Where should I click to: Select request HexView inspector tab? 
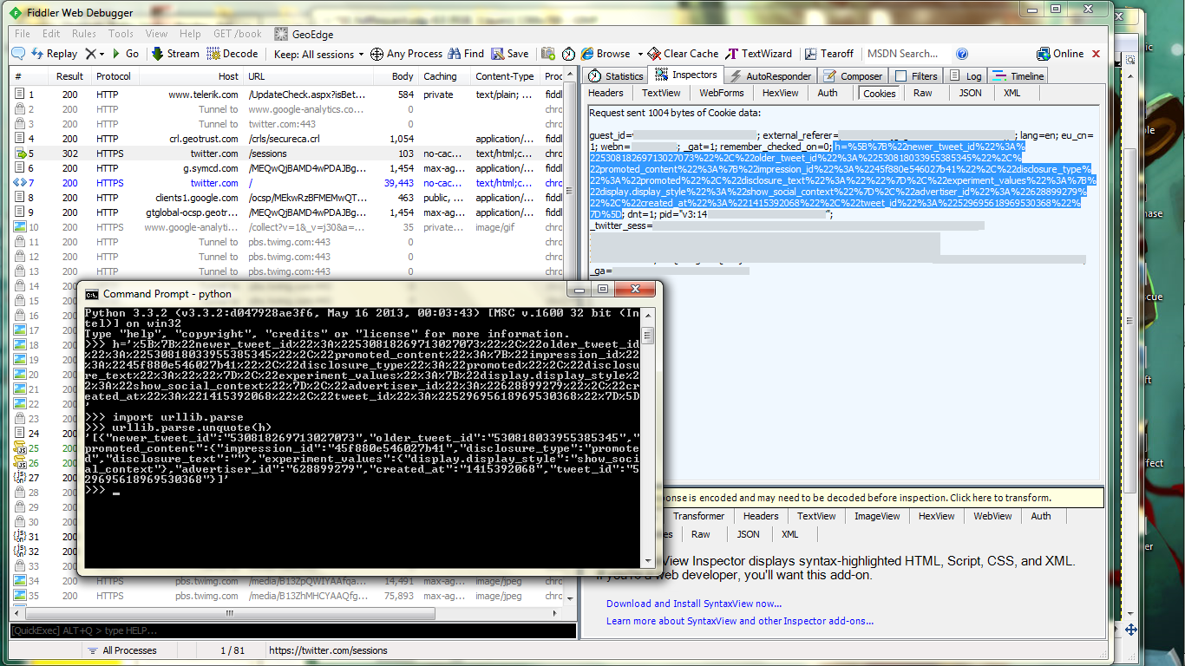click(781, 93)
